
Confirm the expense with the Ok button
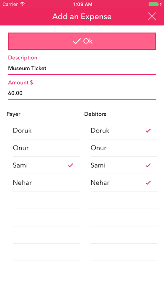click(82, 41)
